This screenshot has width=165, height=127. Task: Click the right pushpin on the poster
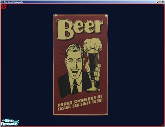(x=105, y=16)
